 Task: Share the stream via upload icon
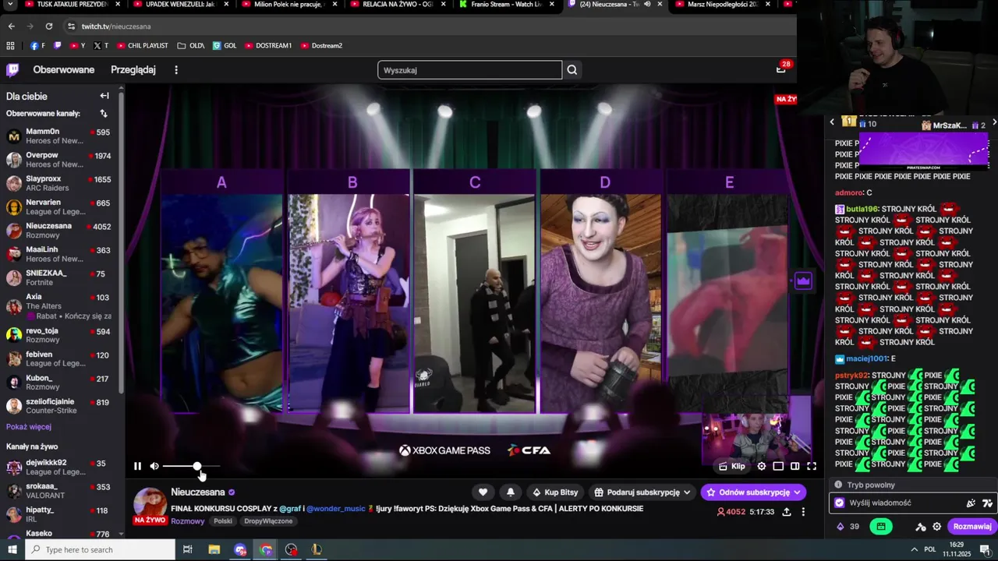pos(787,512)
